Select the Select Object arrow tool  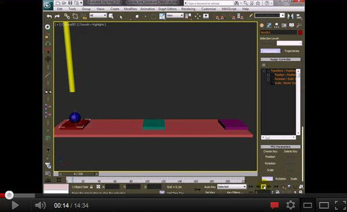[121, 17]
